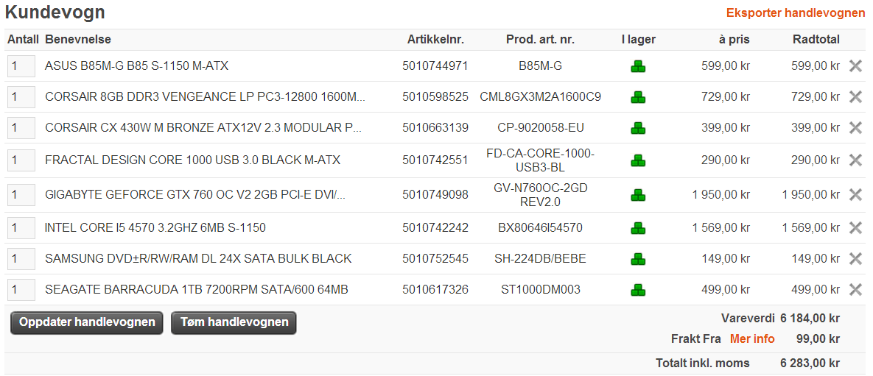This screenshot has height=376, width=873.
Task: Remove the Seagate Barracuda 1TB row
Action: (x=855, y=290)
